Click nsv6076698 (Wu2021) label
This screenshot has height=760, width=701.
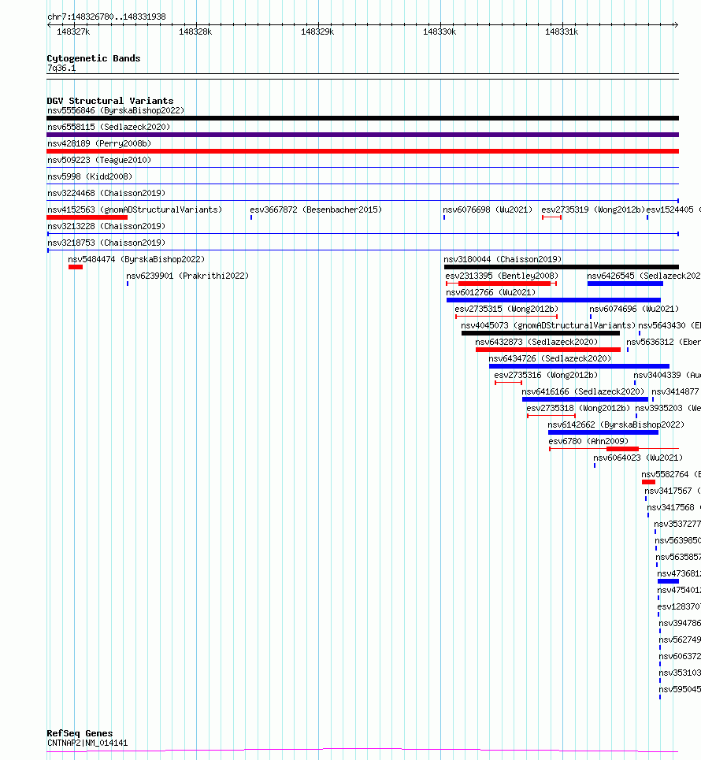tap(488, 209)
